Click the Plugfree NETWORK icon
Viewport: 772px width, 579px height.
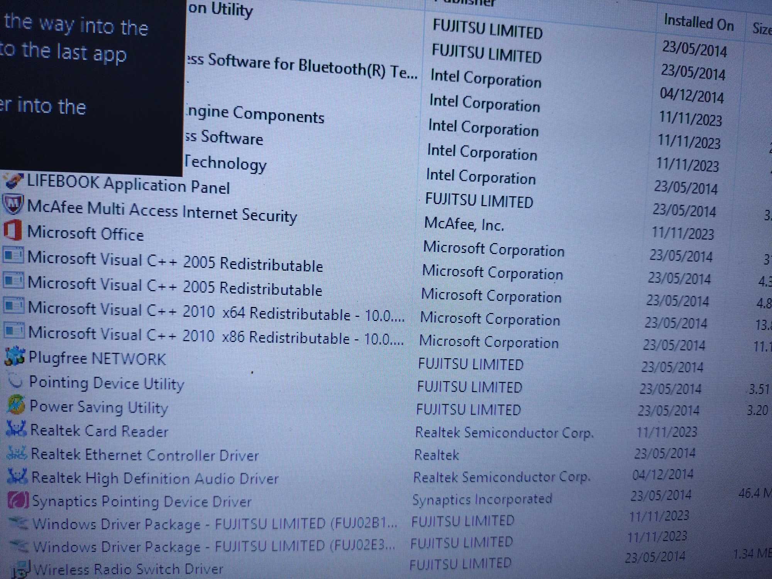(x=15, y=356)
